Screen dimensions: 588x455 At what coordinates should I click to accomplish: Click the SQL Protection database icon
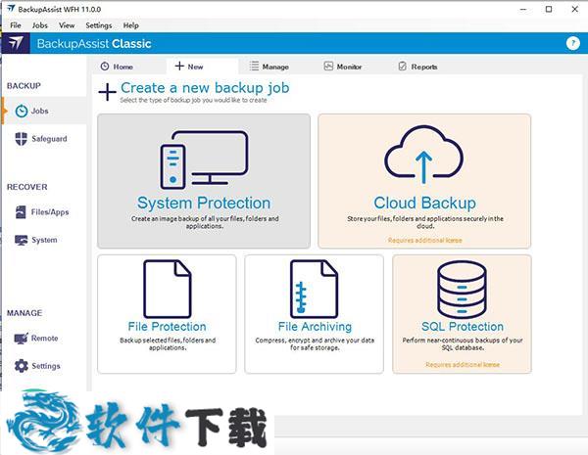pos(462,290)
